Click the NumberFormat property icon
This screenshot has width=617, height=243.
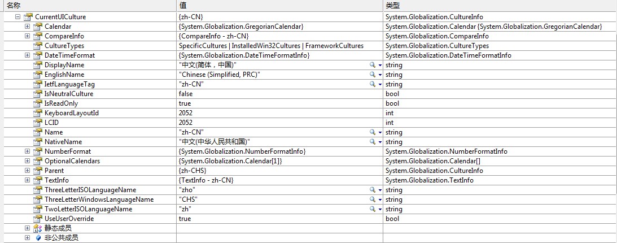[x=37, y=151]
